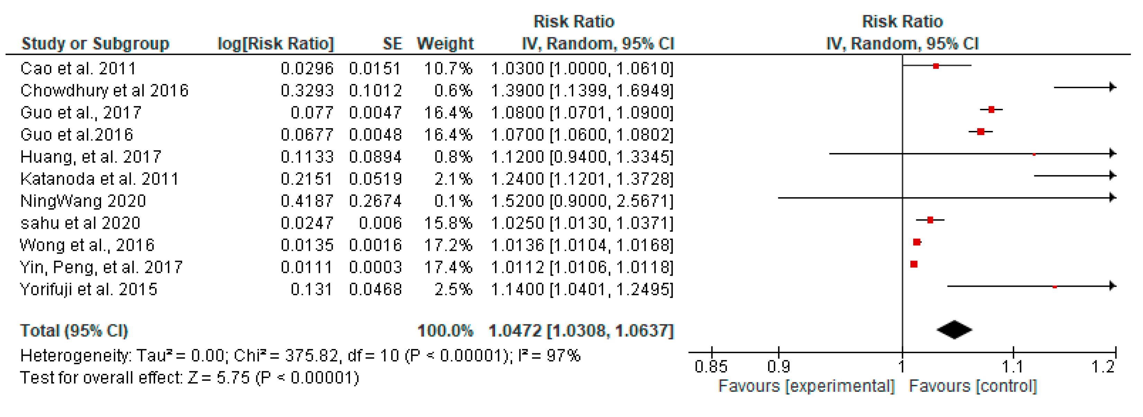Click the Total (95% CI) row label
Viewport: 1143px width, 417px height.
(x=74, y=331)
